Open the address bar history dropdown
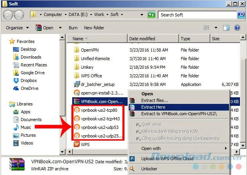The image size is (247, 175). [142, 15]
